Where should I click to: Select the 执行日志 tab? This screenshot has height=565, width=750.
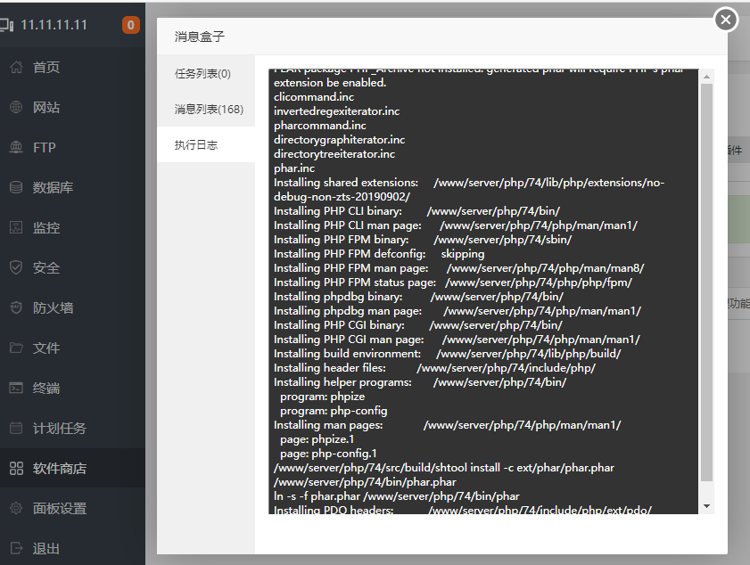(x=206, y=145)
